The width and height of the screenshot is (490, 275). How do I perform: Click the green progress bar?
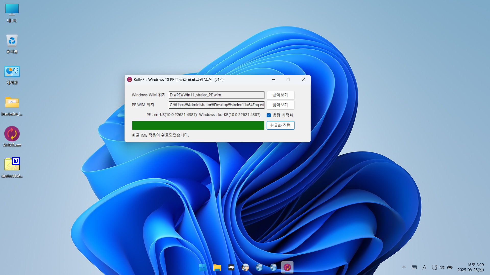[198, 125]
